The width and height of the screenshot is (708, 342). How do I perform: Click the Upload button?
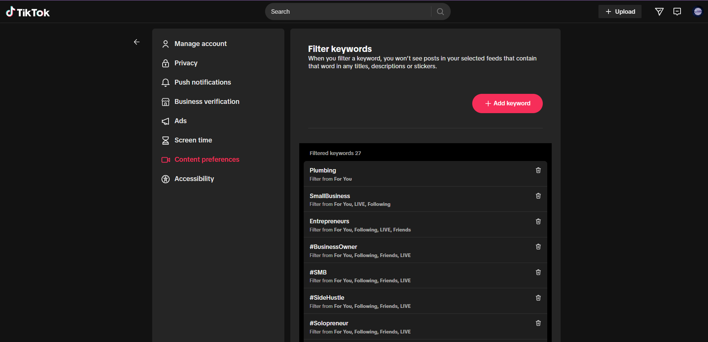(x=620, y=11)
